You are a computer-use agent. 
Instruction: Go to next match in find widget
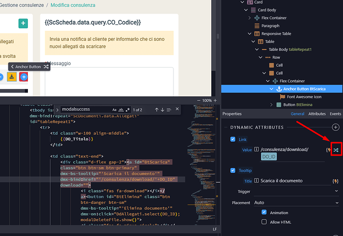click(163, 110)
